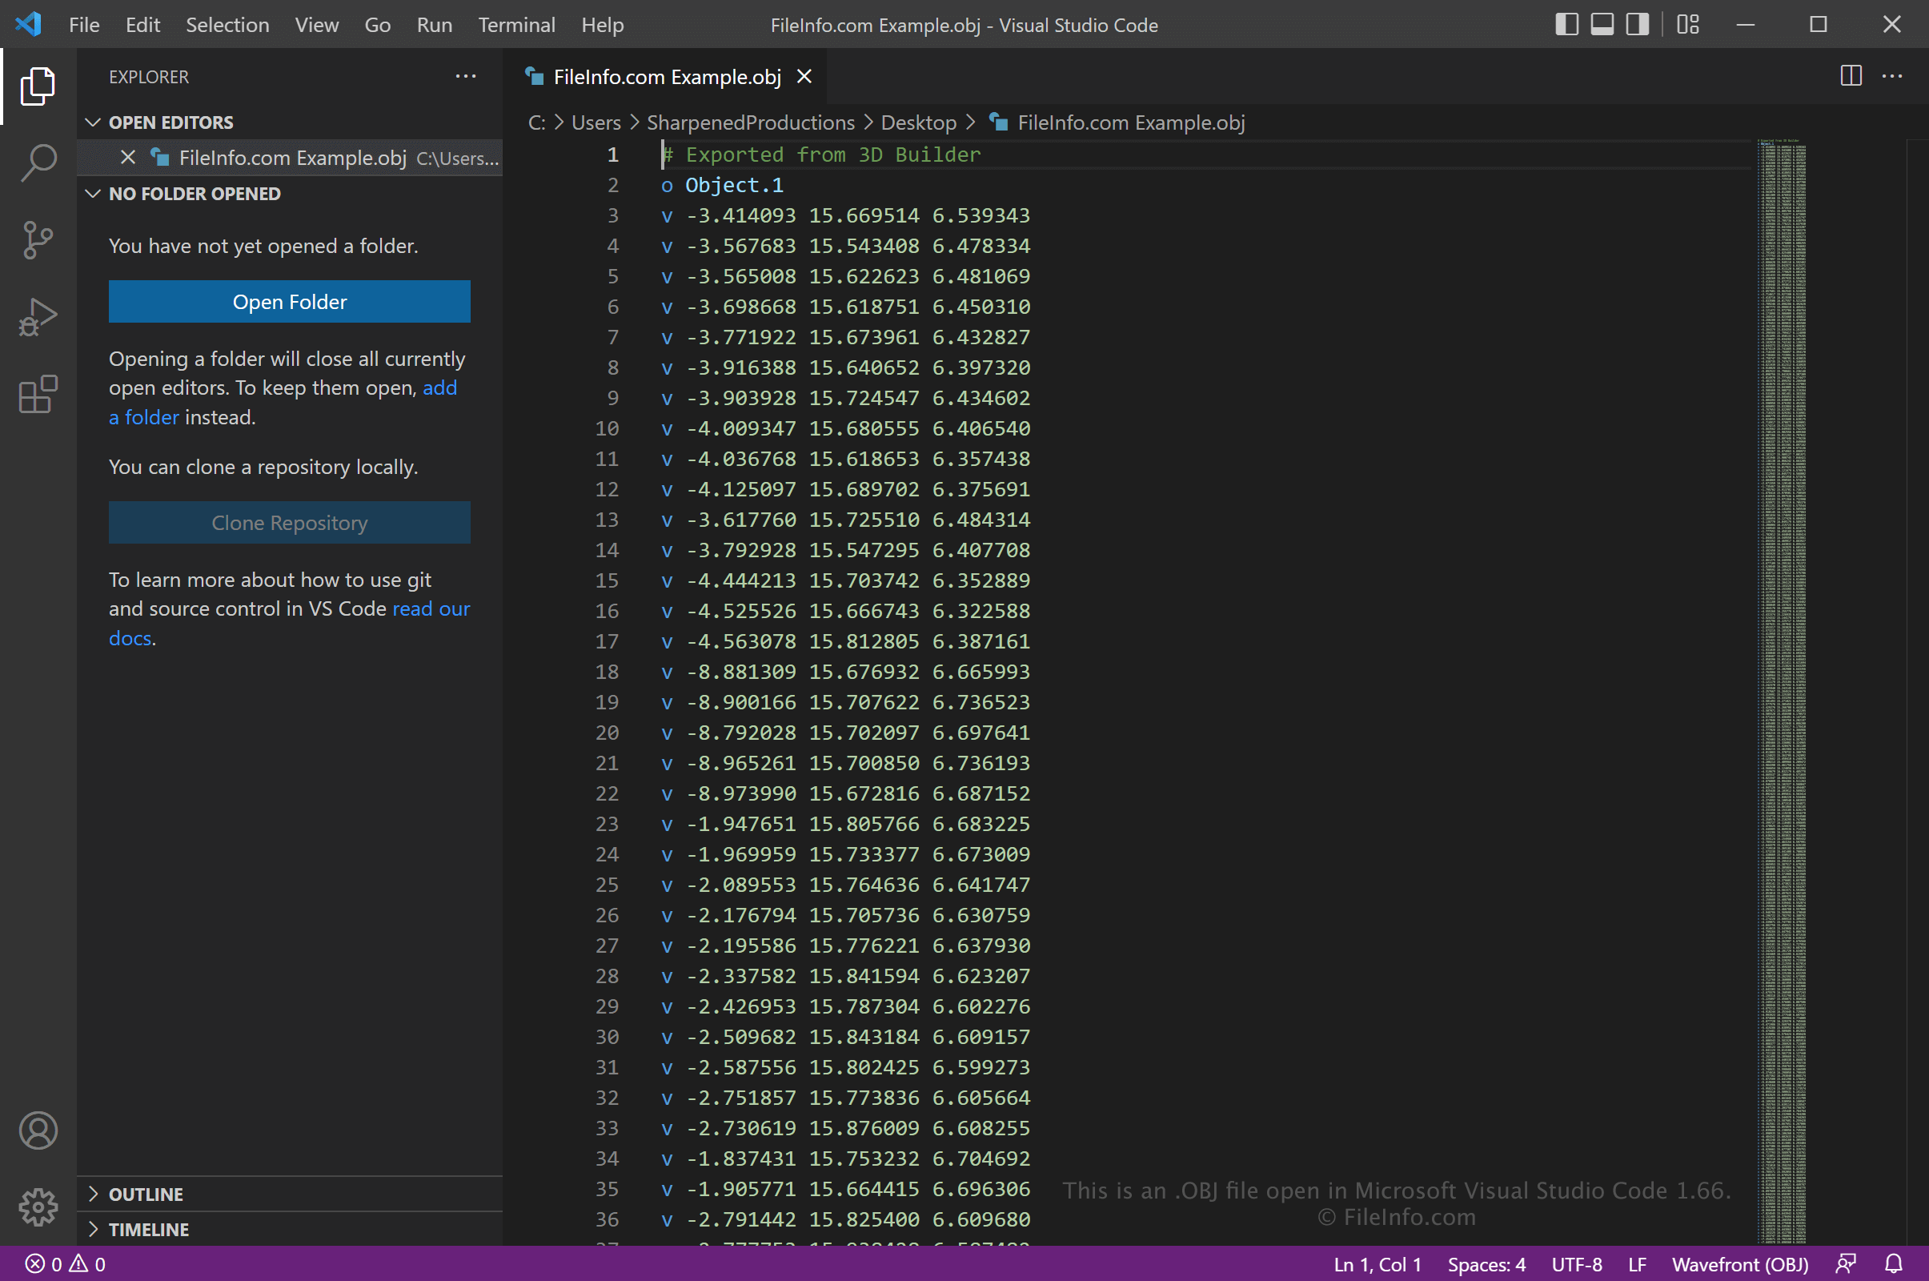Screen dimensions: 1929x1281
Task: Toggle primary side bar visibility
Action: pyautogui.click(x=1566, y=25)
